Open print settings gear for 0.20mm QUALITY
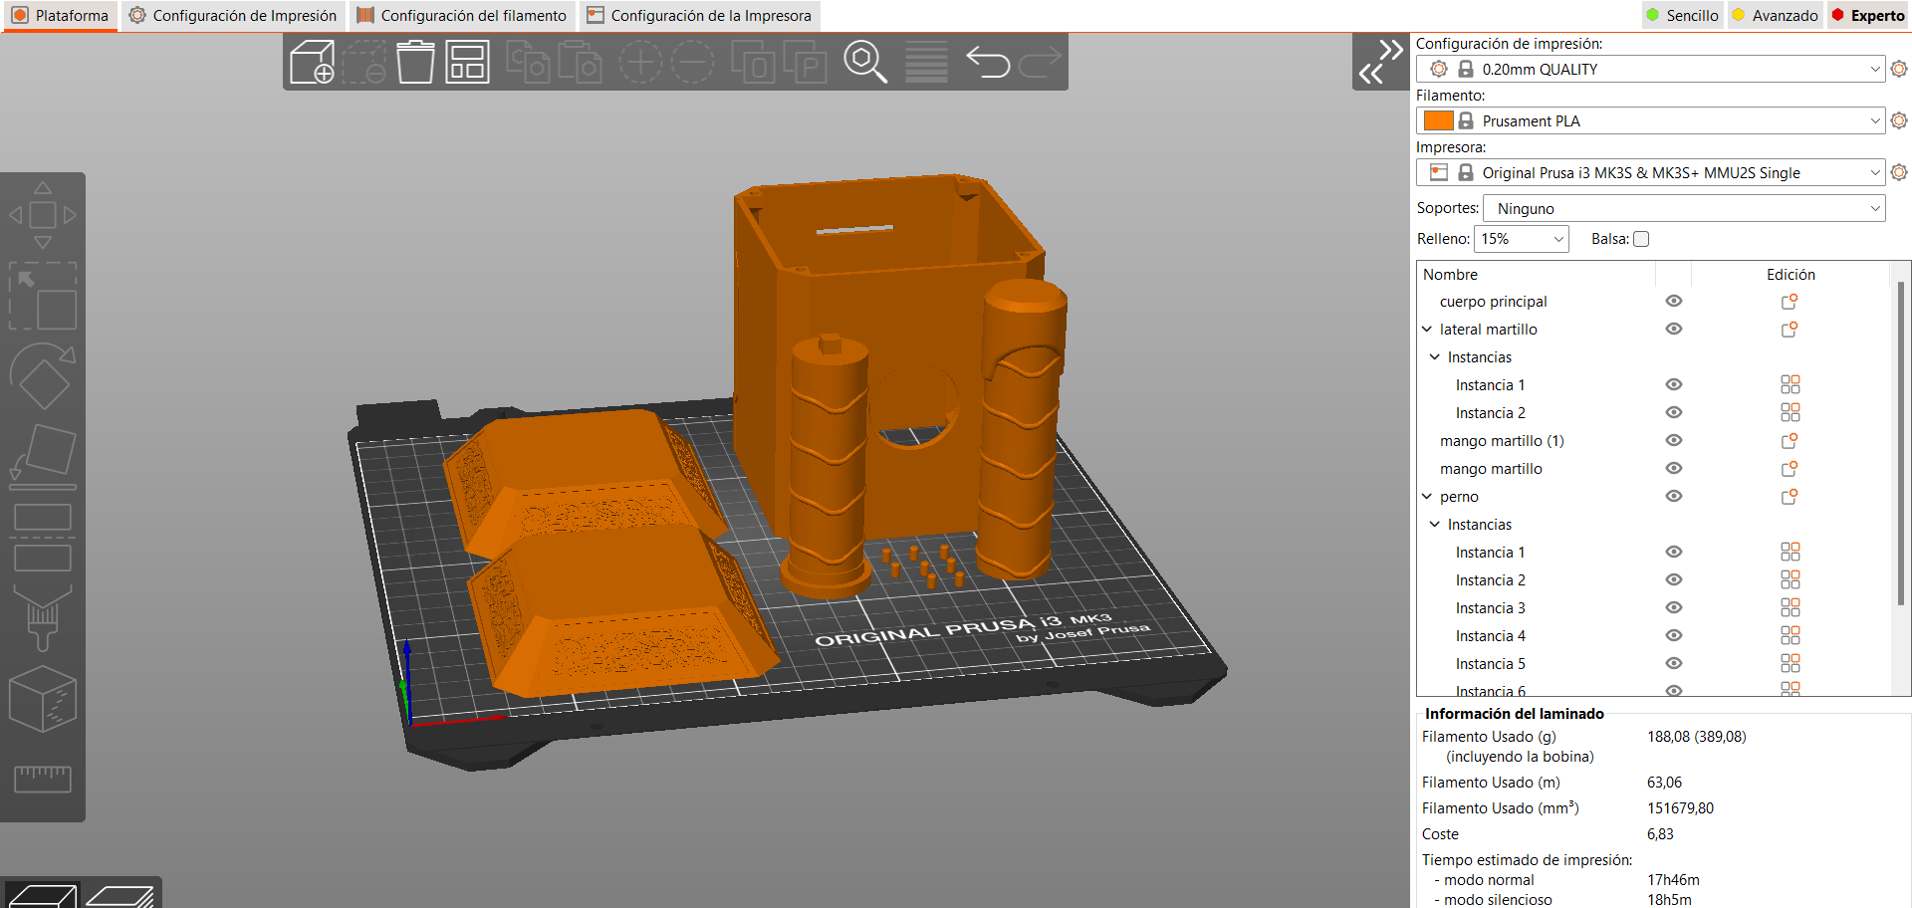The width and height of the screenshot is (1912, 908). tap(1899, 69)
